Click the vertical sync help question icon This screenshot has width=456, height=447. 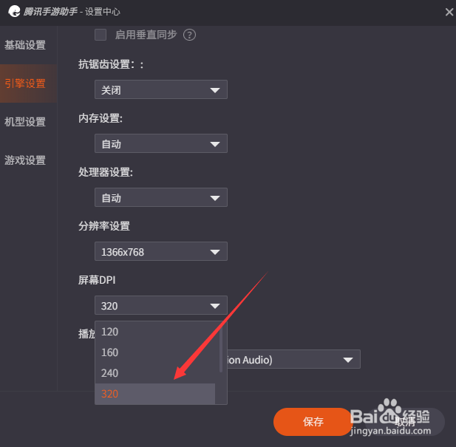189,35
